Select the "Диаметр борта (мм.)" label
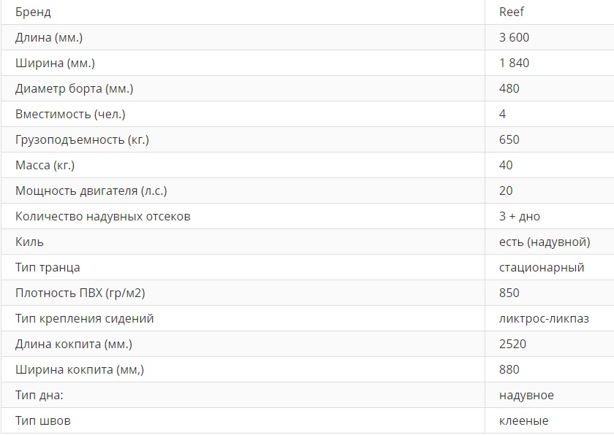614x435 pixels. coord(74,89)
